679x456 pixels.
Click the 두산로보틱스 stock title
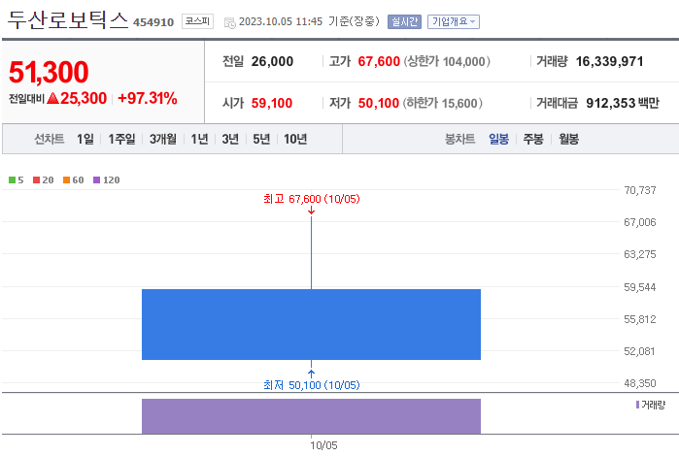(x=68, y=20)
